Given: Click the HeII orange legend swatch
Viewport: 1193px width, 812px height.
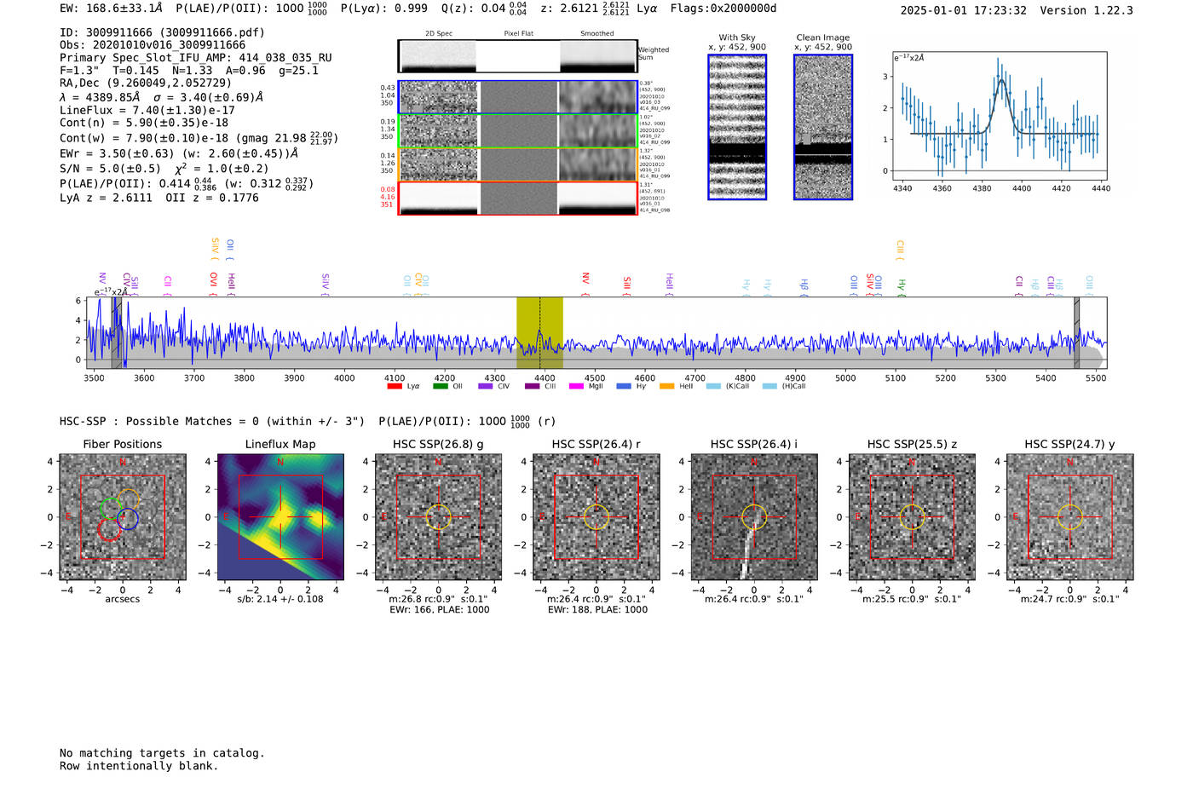Looking at the screenshot, I should pos(666,387).
